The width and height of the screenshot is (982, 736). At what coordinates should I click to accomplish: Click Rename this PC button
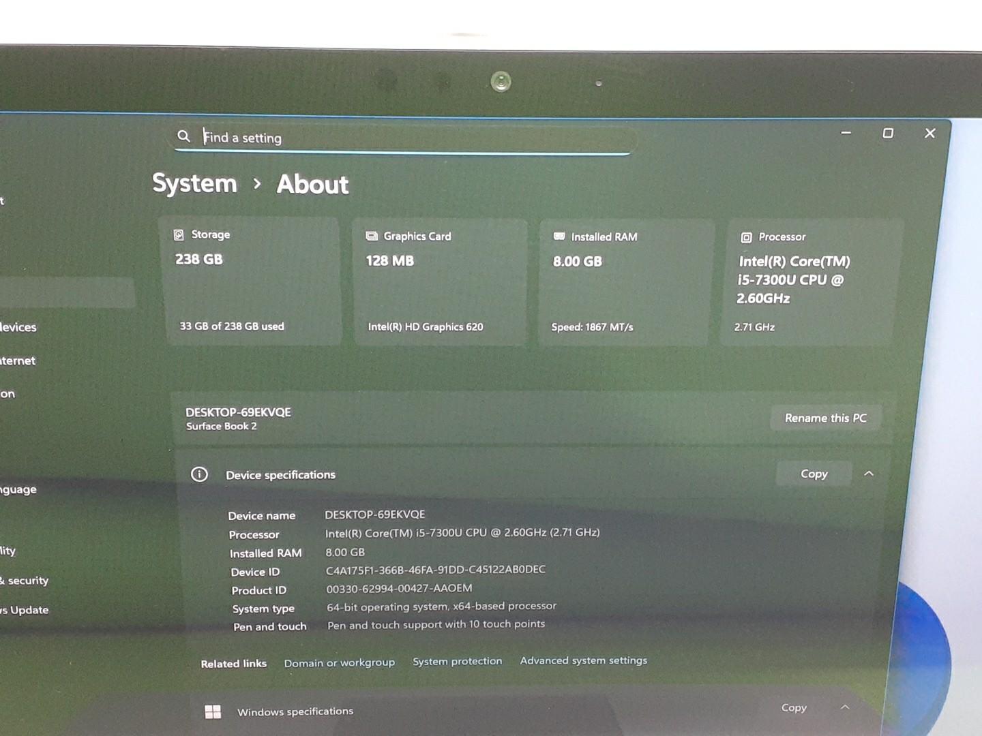[x=825, y=418]
